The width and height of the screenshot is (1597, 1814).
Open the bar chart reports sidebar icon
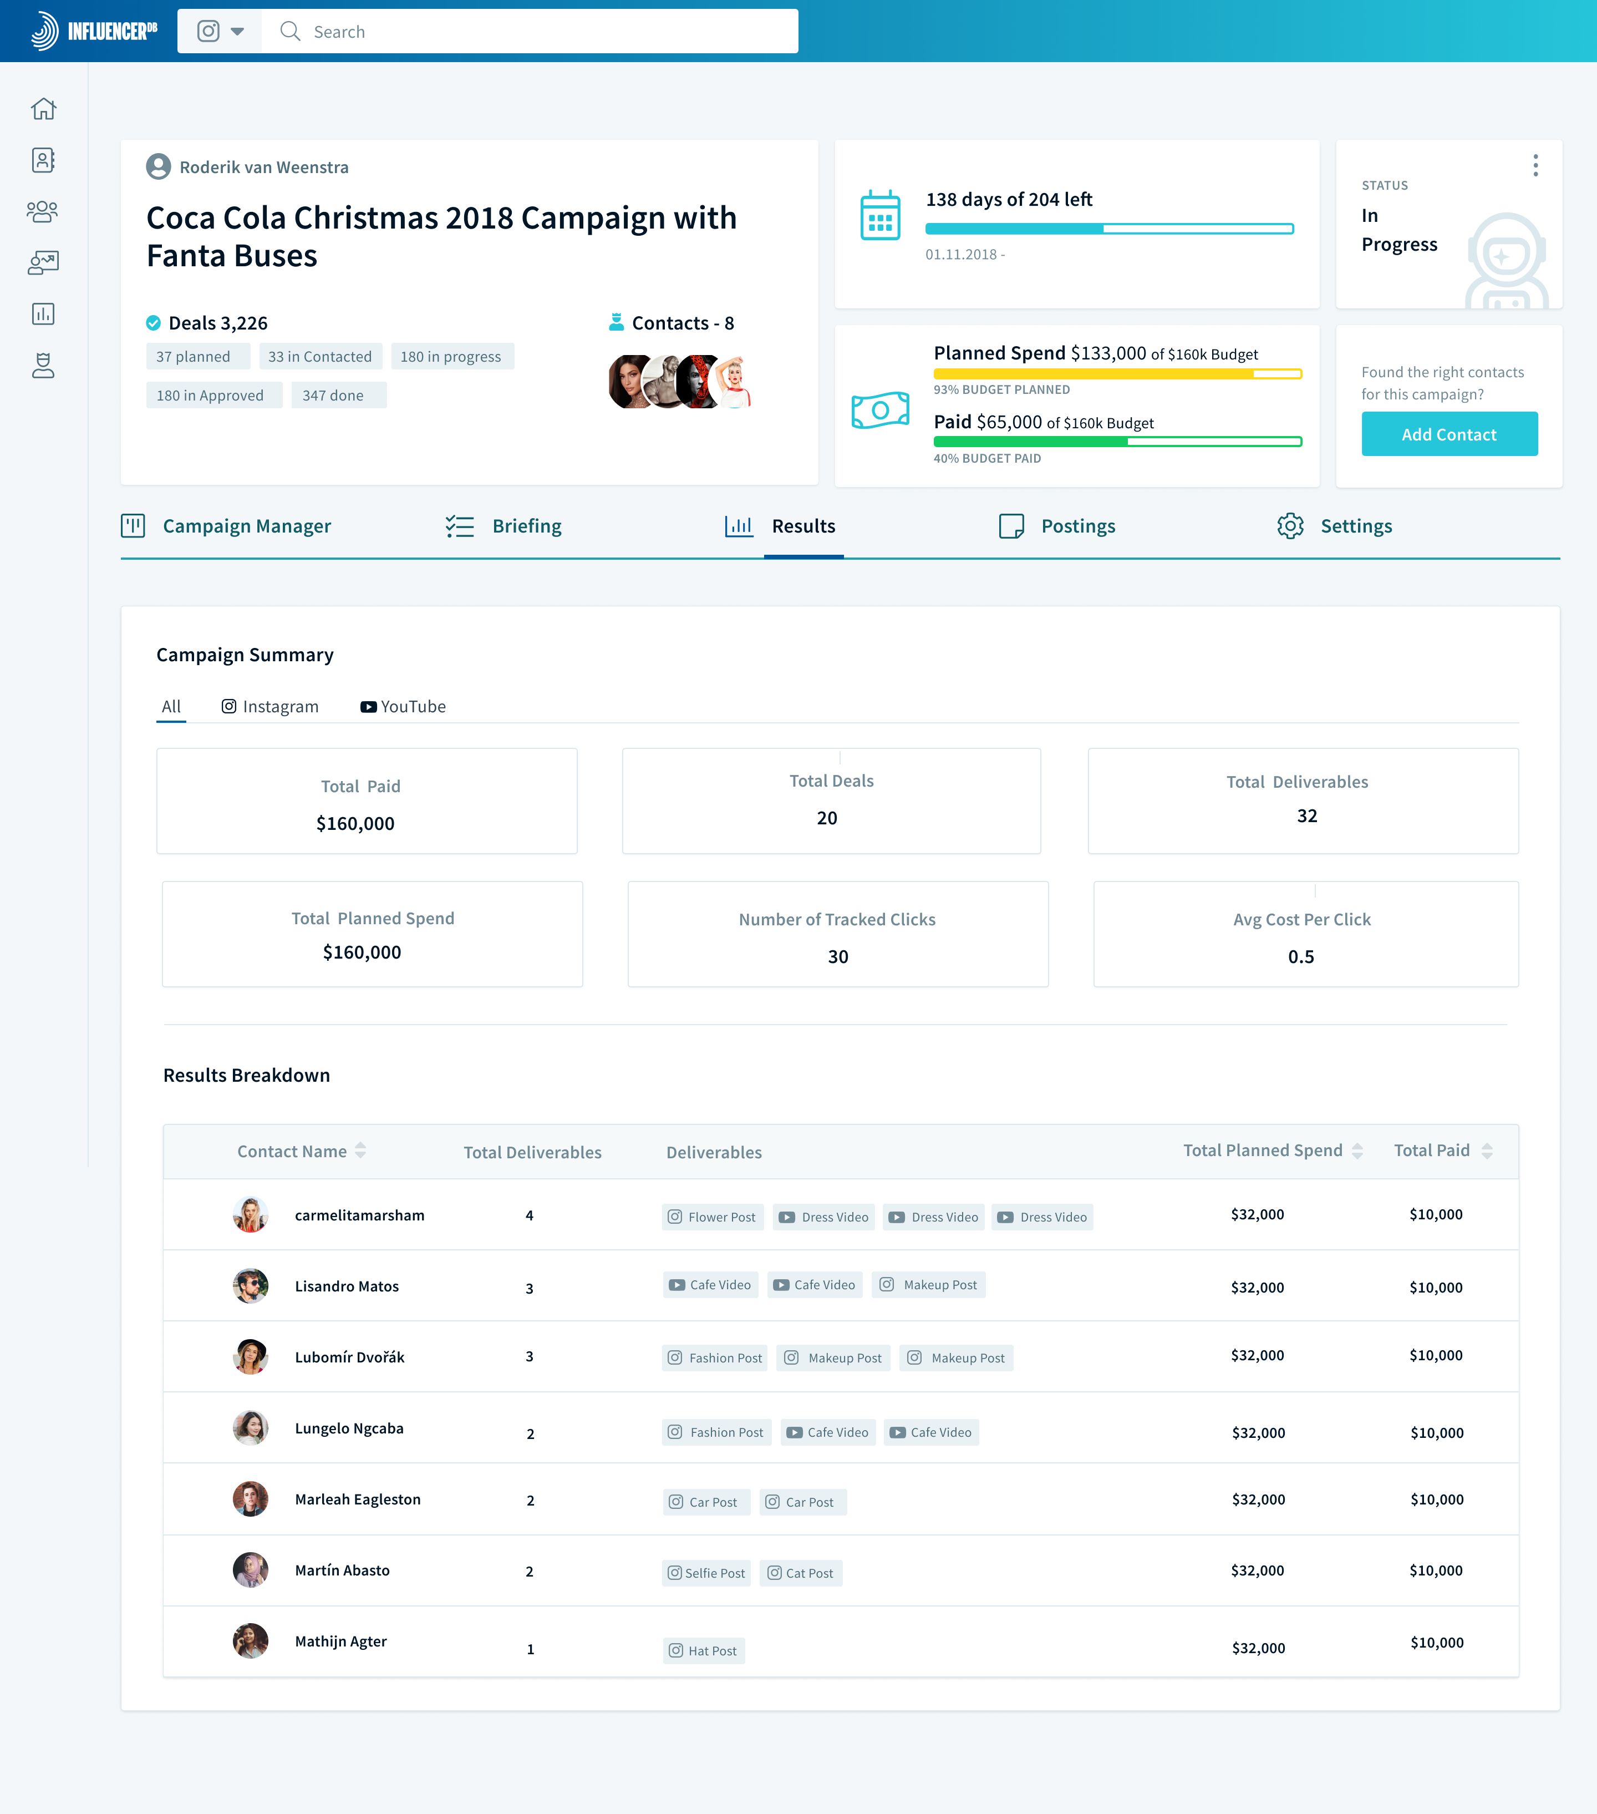click(43, 313)
